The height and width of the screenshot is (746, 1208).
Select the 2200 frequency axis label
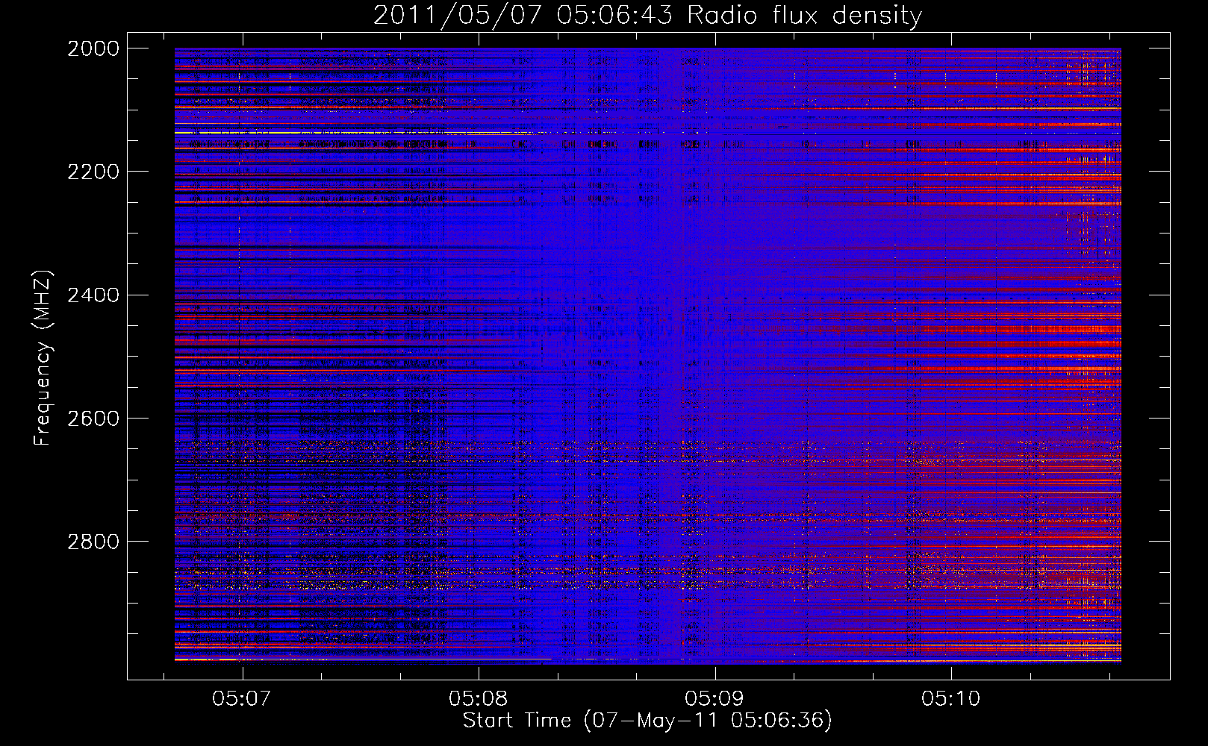[x=93, y=172]
